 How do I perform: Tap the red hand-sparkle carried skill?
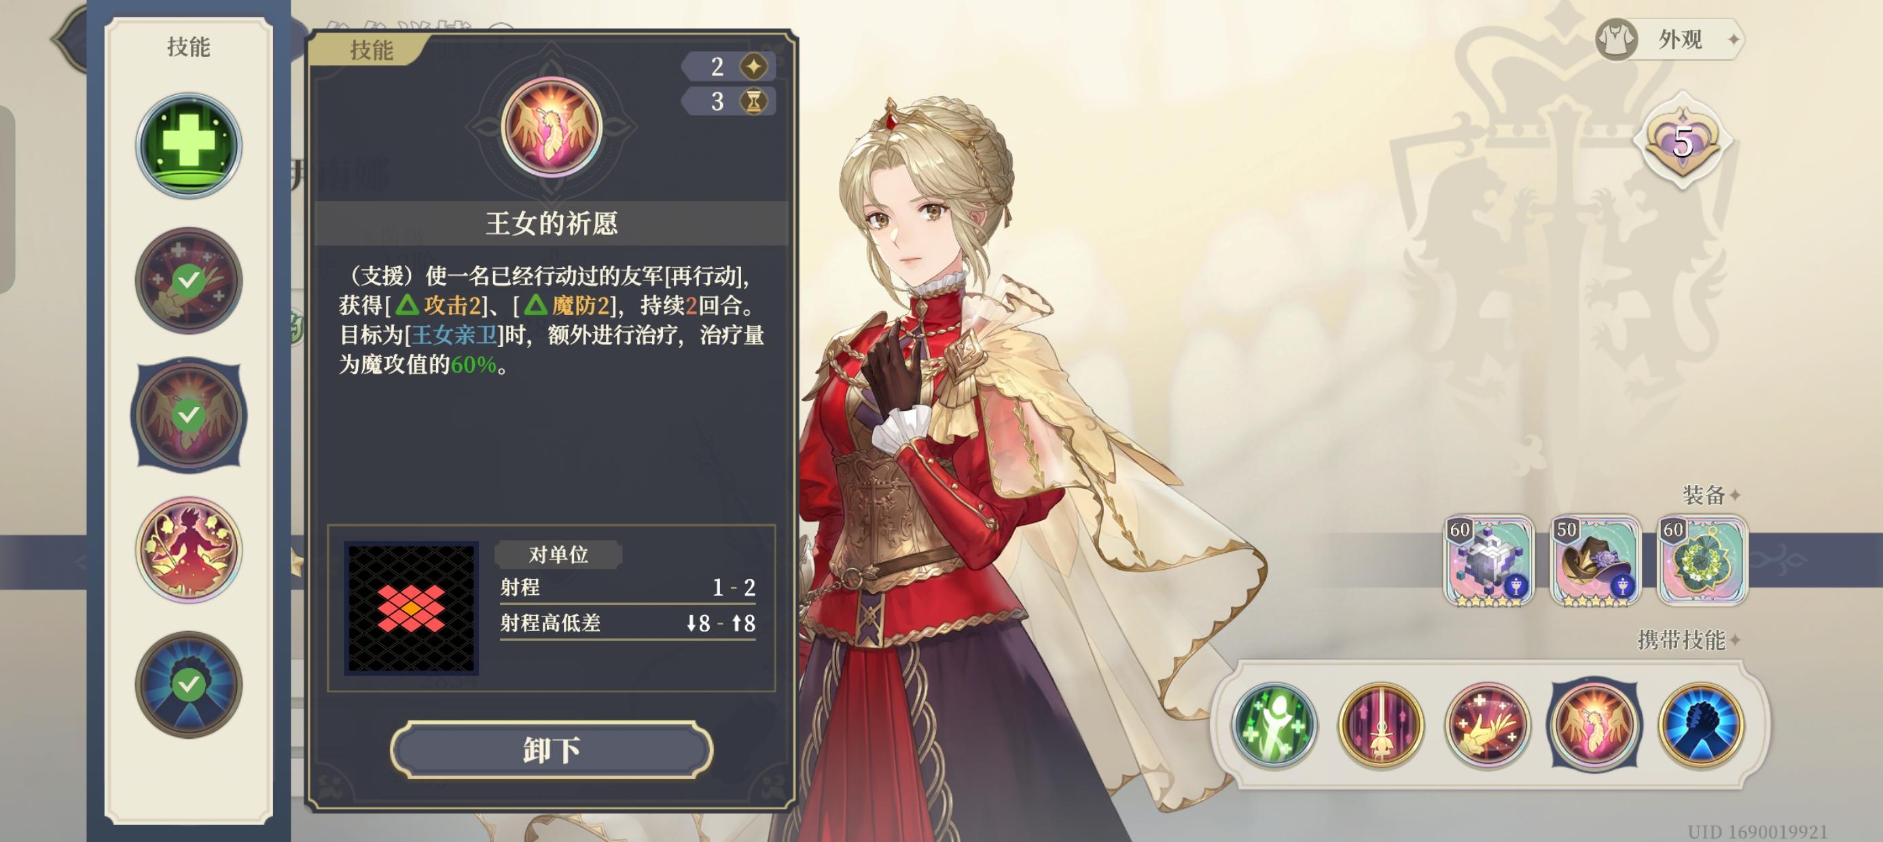pos(1488,725)
